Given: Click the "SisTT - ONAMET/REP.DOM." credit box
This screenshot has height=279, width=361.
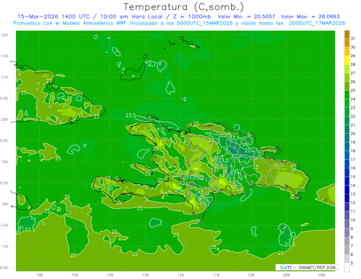Looking at the screenshot, I should click(x=307, y=267).
